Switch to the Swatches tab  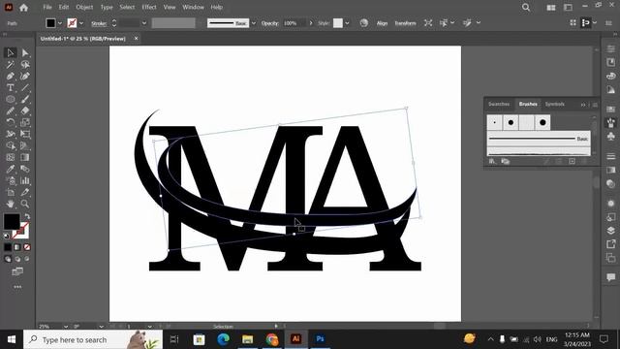(499, 104)
